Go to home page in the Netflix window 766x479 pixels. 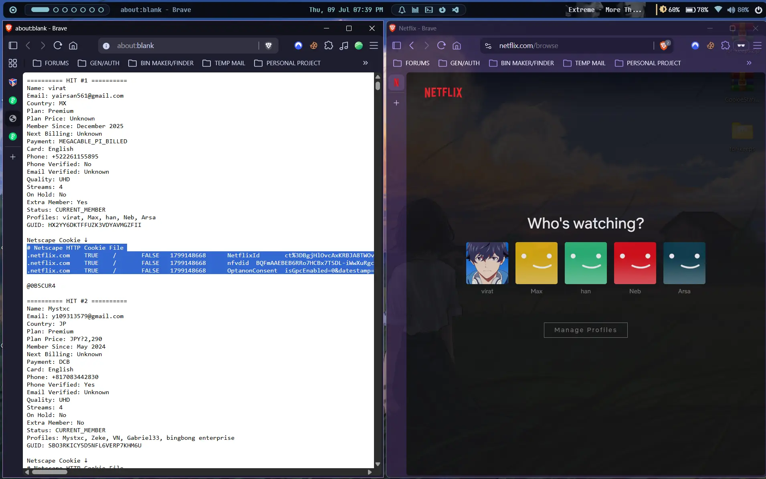pos(457,46)
